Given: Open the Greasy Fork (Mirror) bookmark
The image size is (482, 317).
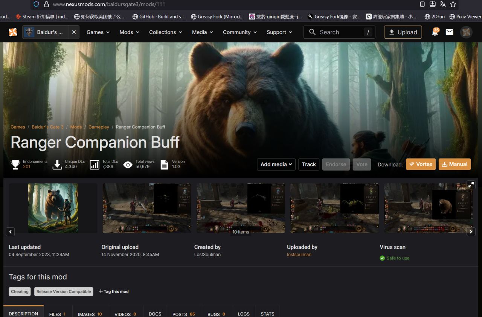Looking at the screenshot, I should point(217,17).
